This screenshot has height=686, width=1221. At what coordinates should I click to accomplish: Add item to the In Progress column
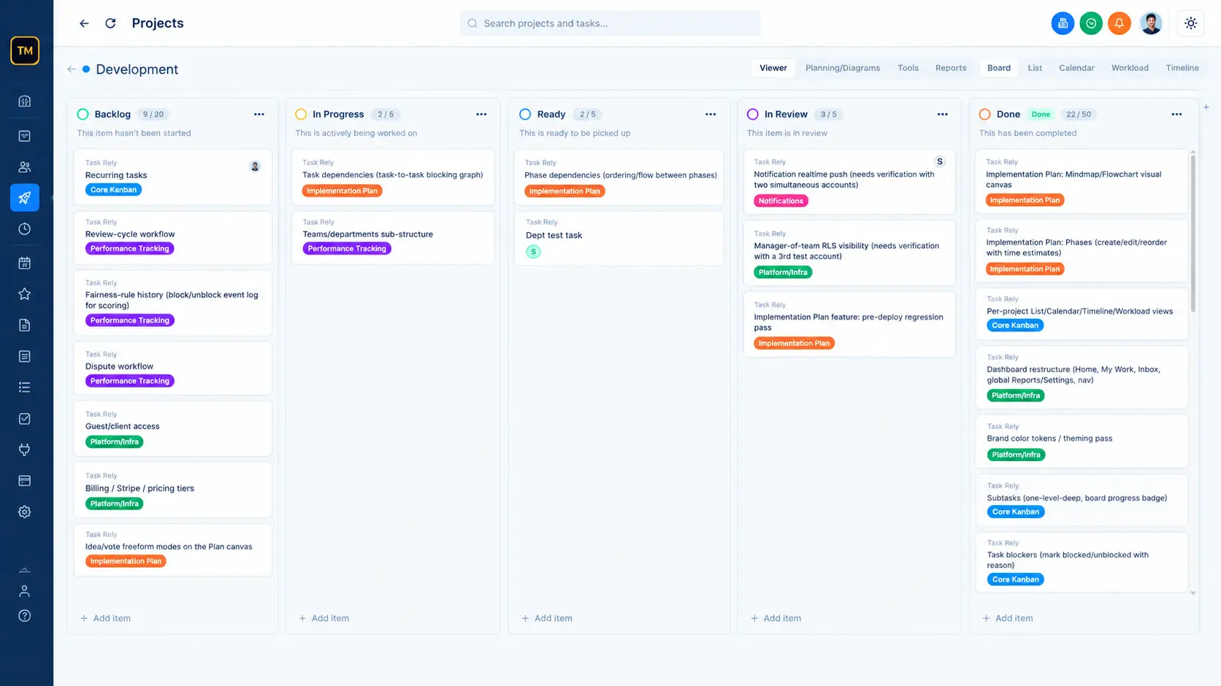tap(324, 618)
